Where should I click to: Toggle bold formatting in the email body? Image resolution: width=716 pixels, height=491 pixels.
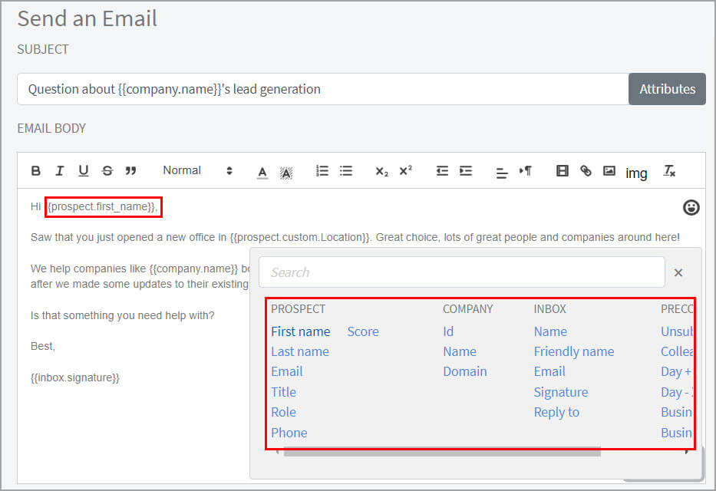point(36,171)
